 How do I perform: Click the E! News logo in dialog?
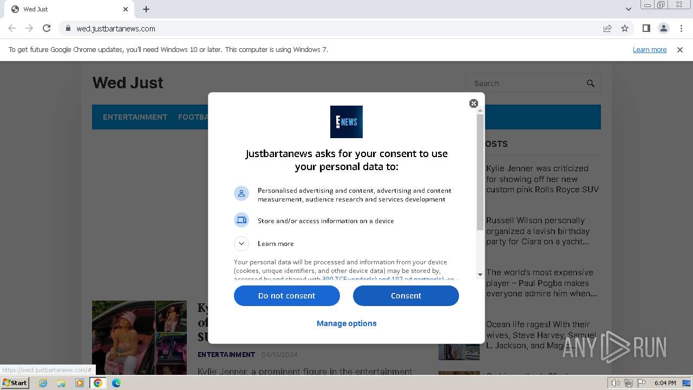pos(346,122)
